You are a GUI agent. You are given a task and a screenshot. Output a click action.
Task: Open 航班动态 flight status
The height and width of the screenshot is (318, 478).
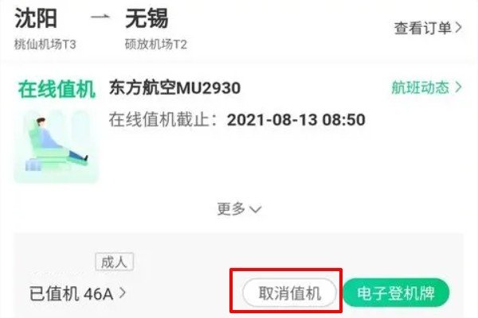426,87
